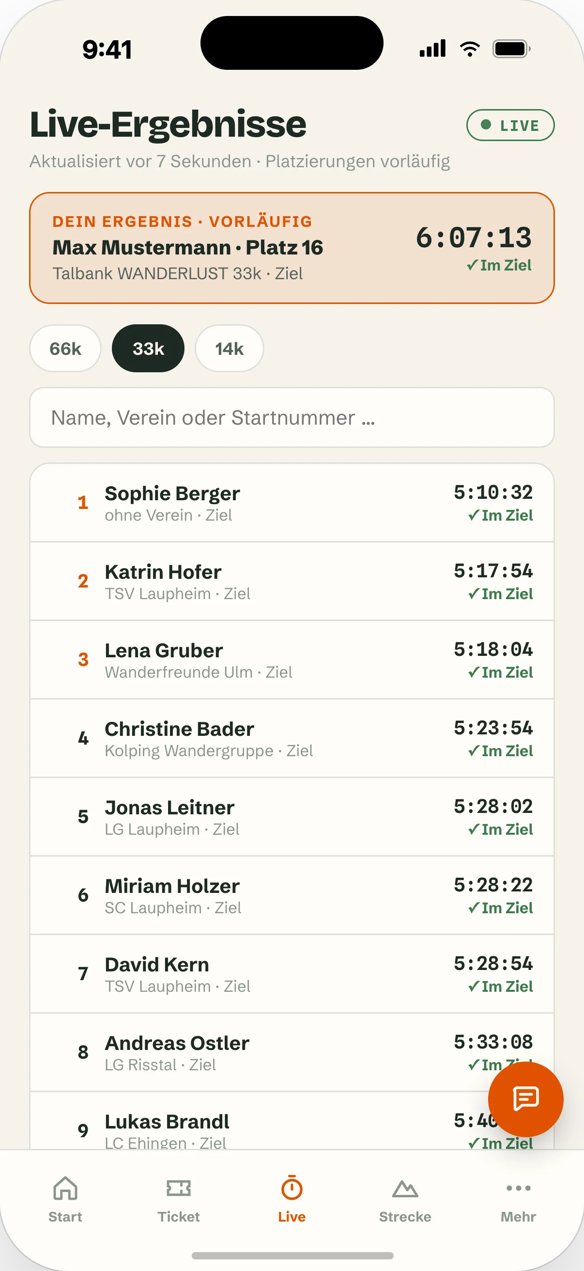Select the Live stopwatch icon

[x=292, y=1188]
